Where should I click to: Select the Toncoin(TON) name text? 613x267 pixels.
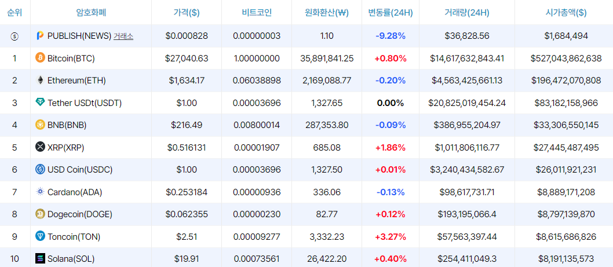[74, 236]
